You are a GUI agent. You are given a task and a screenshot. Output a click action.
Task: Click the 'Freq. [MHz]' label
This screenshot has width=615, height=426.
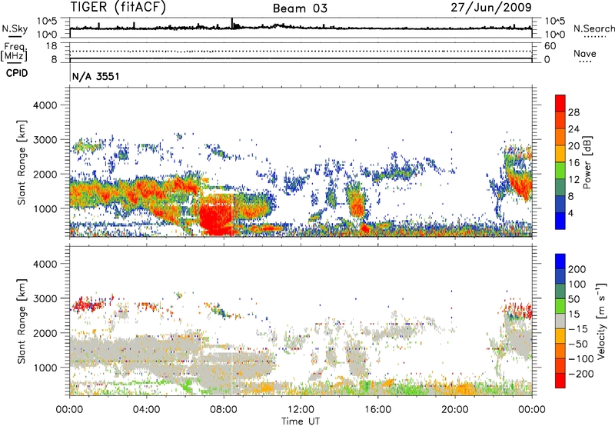click(15, 52)
